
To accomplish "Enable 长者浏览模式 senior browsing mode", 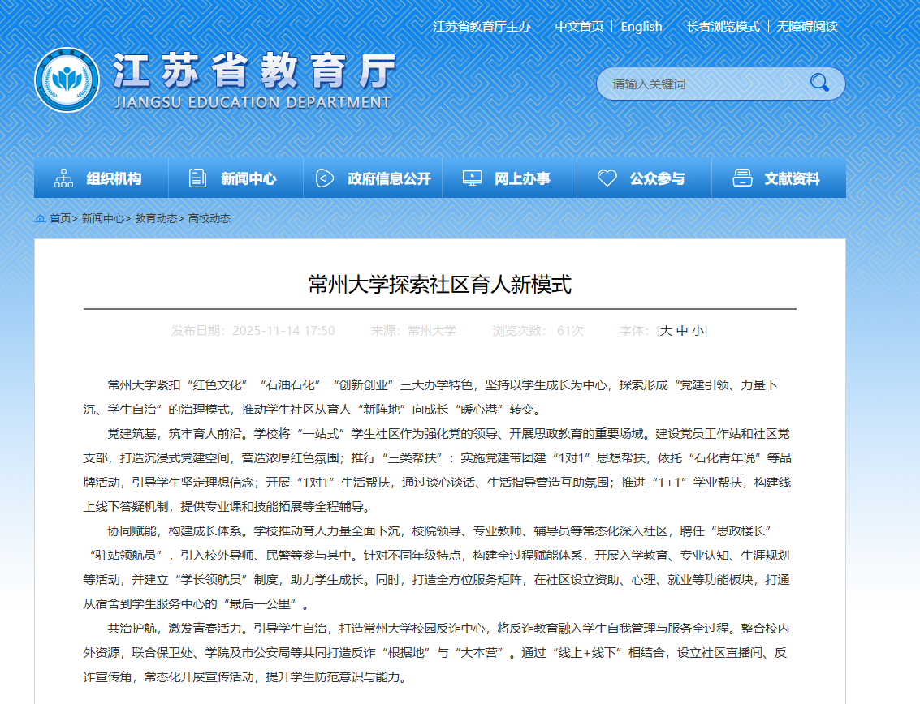I will [x=723, y=27].
